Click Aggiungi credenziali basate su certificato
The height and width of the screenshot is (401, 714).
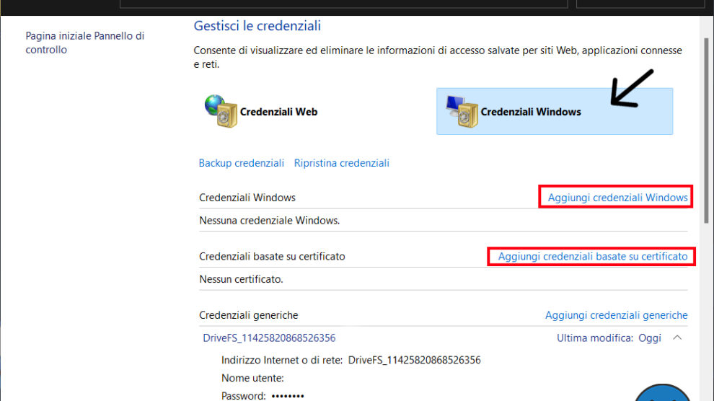(592, 256)
